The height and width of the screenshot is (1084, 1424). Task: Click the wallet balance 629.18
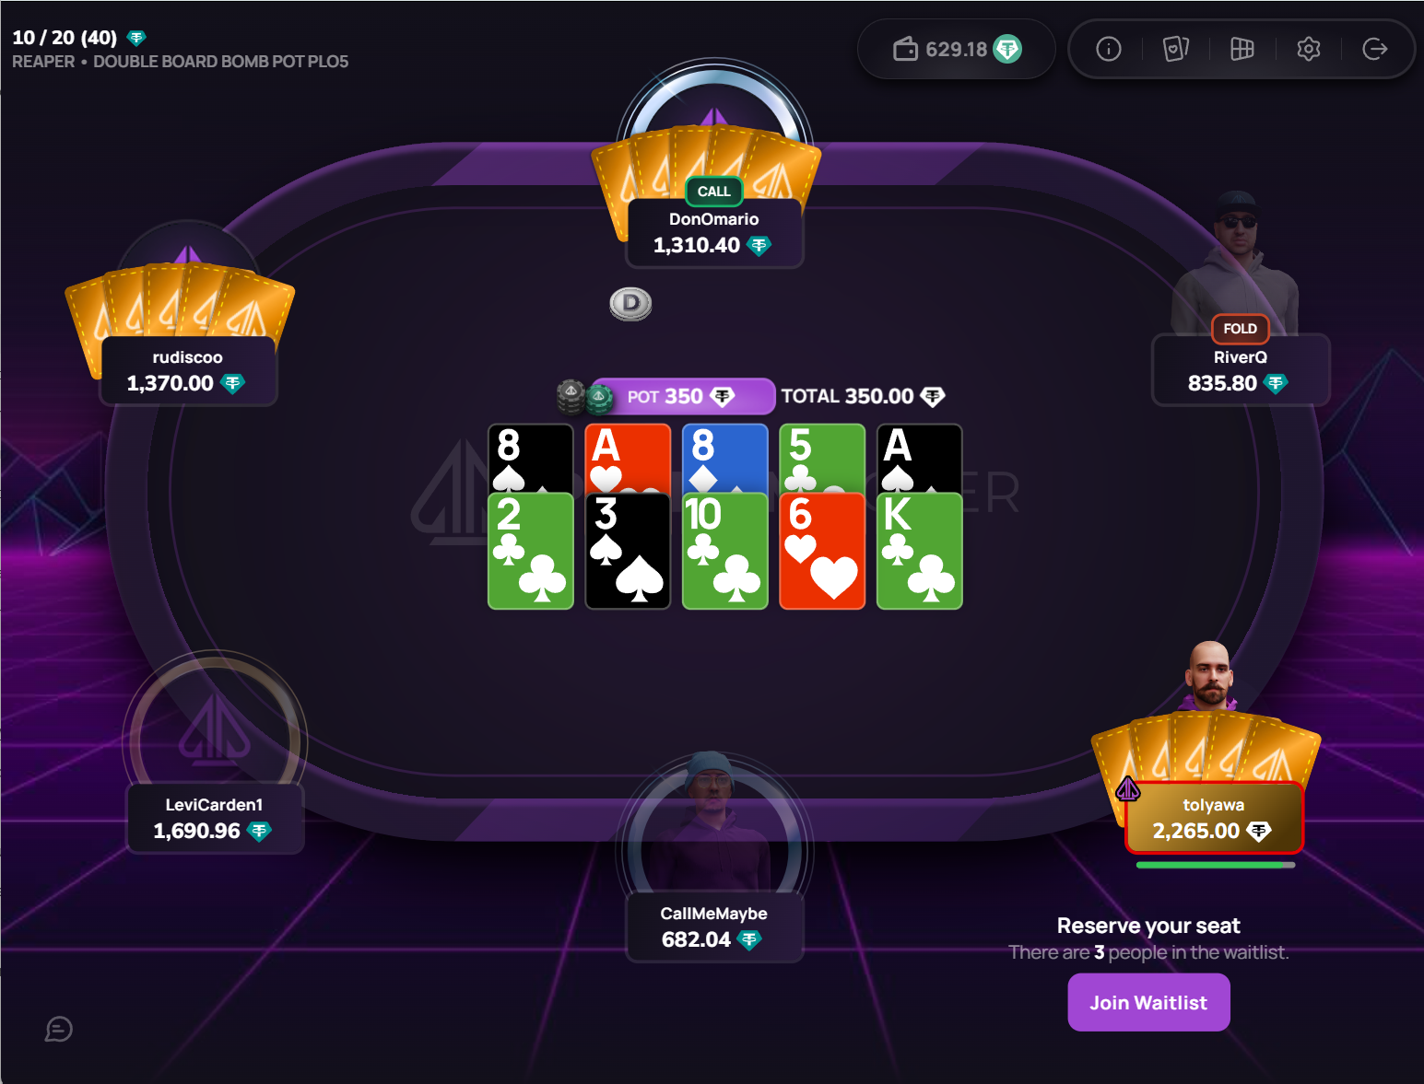957,49
